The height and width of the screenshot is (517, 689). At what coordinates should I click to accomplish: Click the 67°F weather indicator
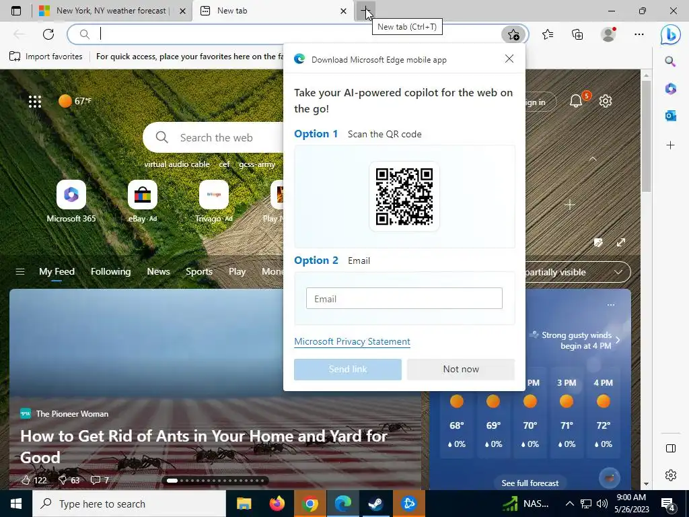[x=75, y=101]
